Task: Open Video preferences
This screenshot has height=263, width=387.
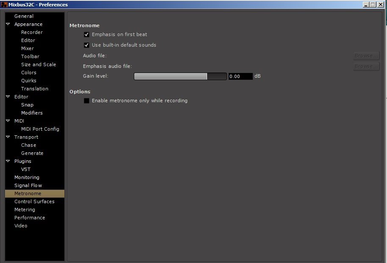Action: [21, 226]
